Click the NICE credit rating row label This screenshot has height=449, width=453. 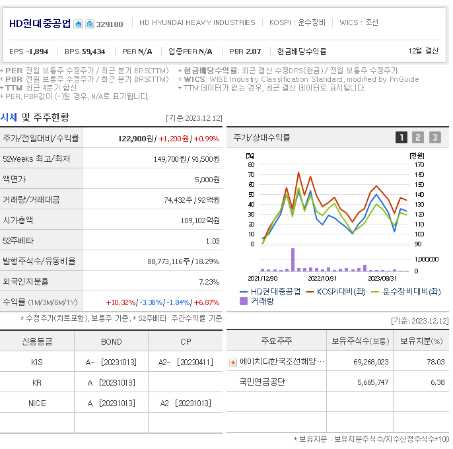coord(37,403)
